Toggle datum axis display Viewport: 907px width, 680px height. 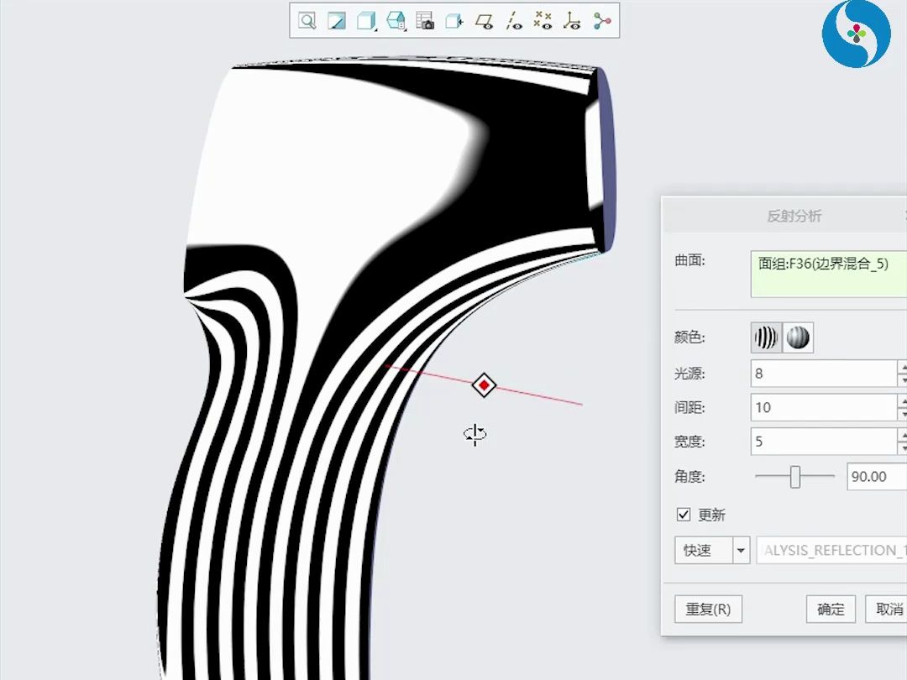(514, 21)
